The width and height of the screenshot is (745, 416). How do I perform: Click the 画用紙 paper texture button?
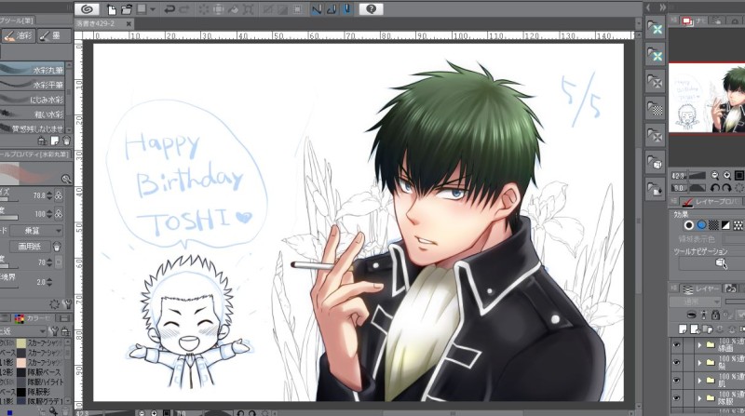tap(30, 247)
